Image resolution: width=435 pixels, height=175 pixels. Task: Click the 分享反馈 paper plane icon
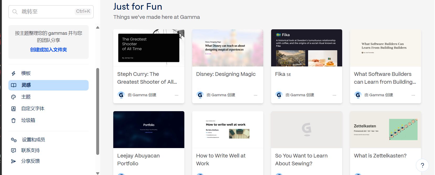(14, 161)
